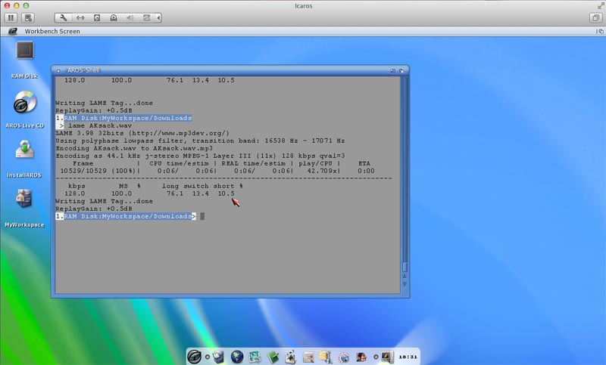
Task: Click the hard disk device icon
Action: tap(97, 17)
